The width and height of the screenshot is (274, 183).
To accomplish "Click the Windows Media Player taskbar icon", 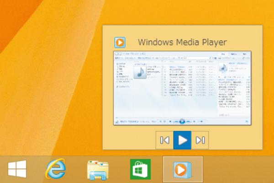I will point(183,170).
